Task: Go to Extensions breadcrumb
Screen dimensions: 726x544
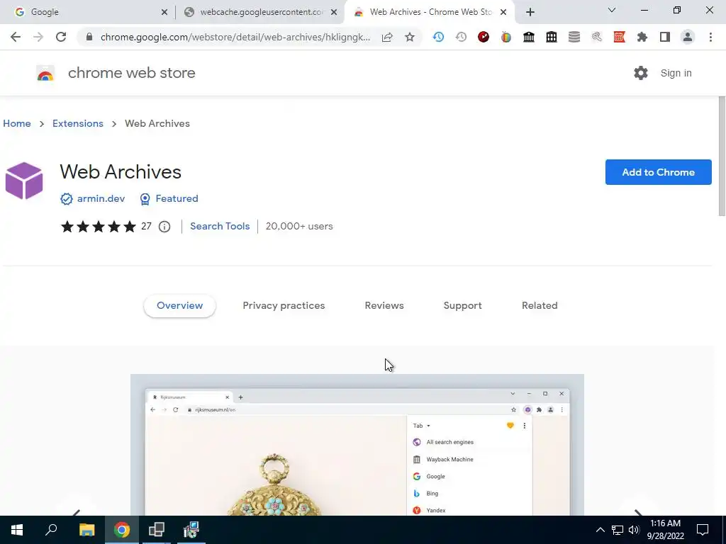Action: [78, 123]
